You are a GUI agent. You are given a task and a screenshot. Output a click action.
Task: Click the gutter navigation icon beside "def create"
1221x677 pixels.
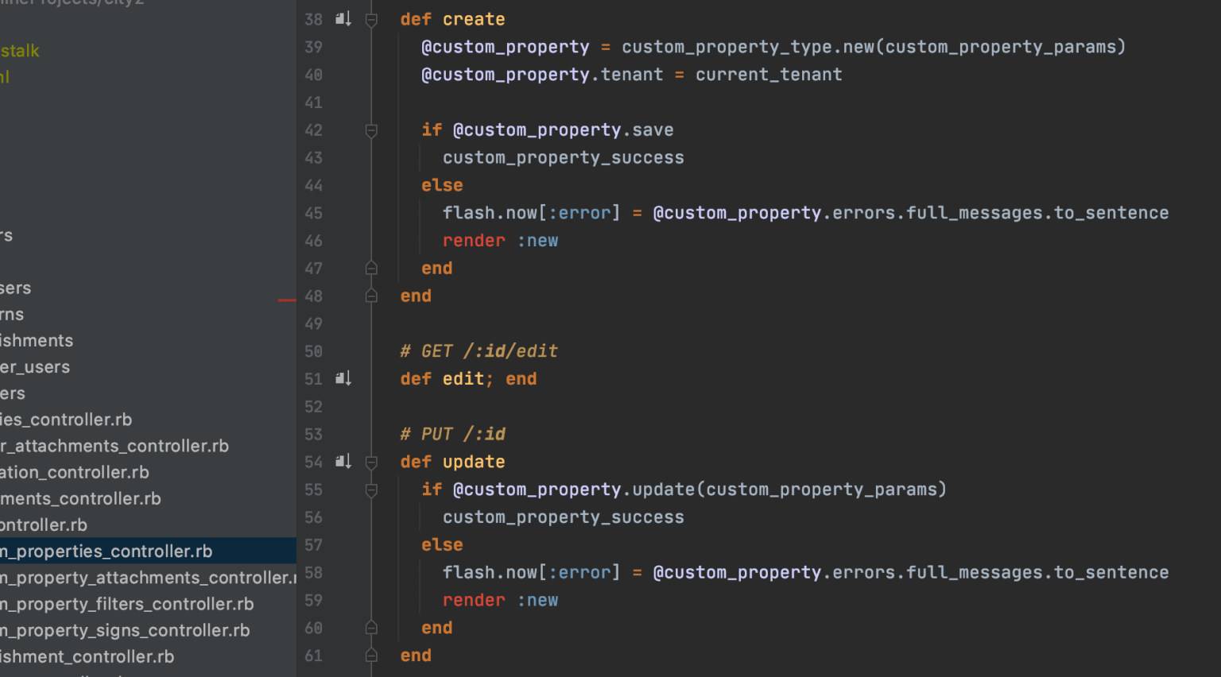pyautogui.click(x=343, y=18)
